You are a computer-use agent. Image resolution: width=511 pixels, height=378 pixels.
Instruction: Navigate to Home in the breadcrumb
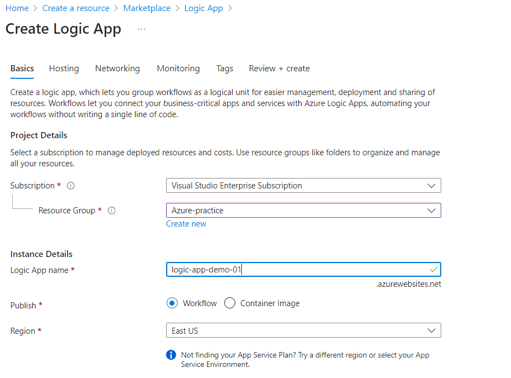point(17,8)
